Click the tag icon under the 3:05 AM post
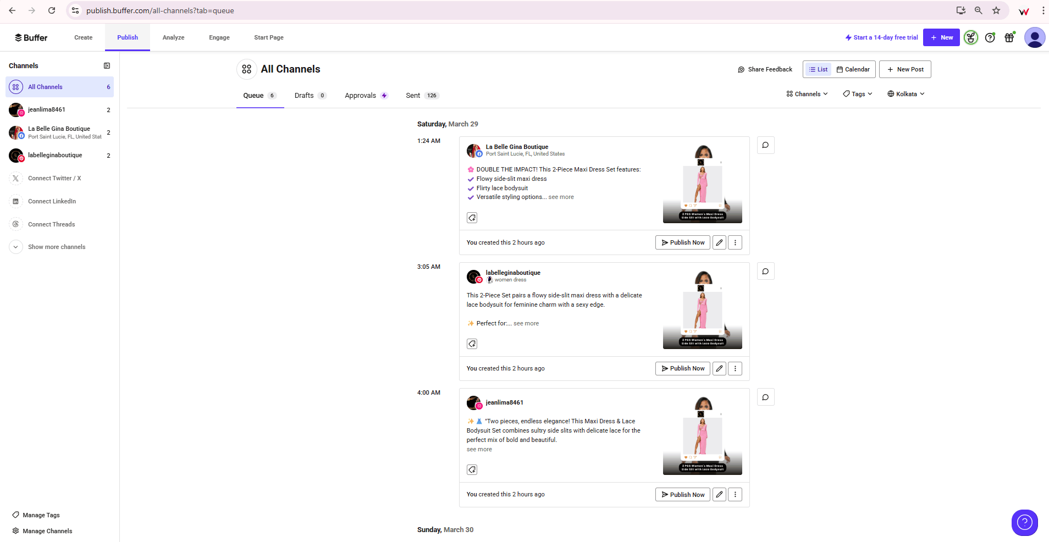The width and height of the screenshot is (1049, 542). [x=472, y=344]
